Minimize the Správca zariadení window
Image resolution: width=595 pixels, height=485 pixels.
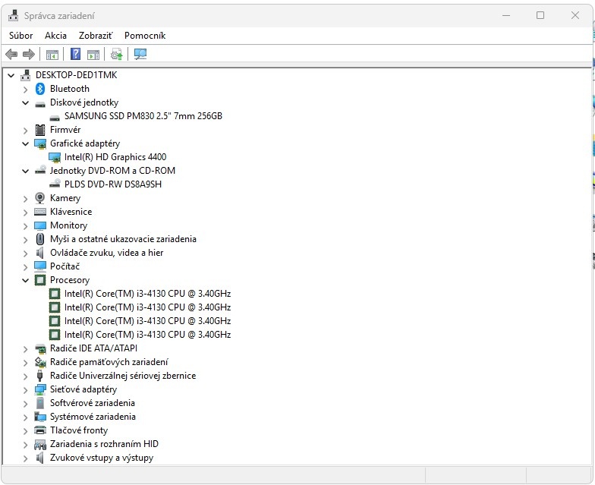(x=506, y=15)
